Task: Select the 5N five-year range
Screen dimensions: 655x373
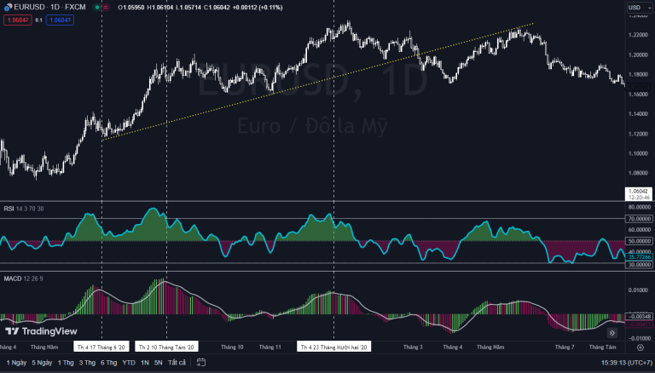Action: (158, 362)
